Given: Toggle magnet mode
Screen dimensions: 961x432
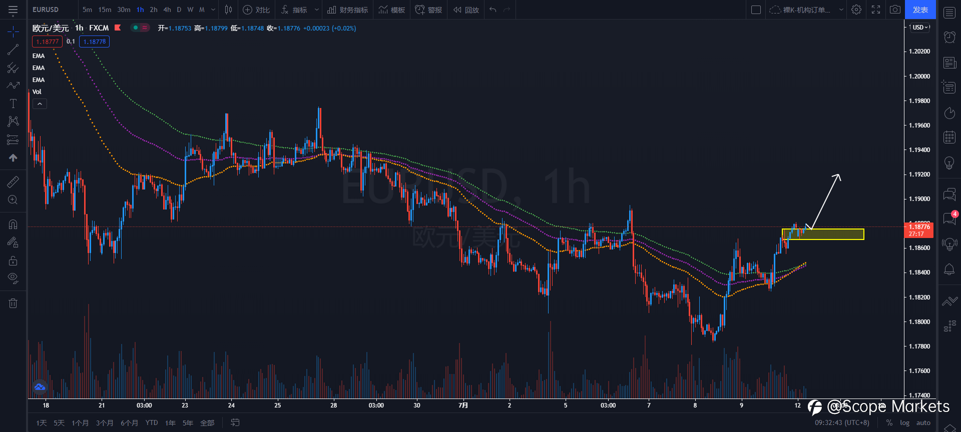Looking at the screenshot, I should click(x=13, y=224).
